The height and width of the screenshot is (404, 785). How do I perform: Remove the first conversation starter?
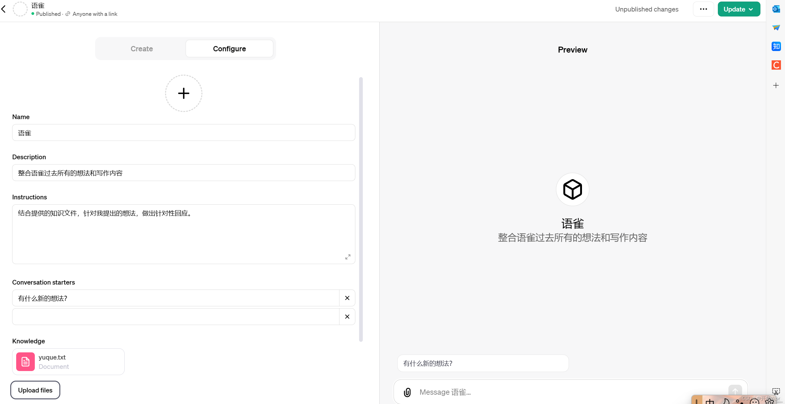[347, 298]
